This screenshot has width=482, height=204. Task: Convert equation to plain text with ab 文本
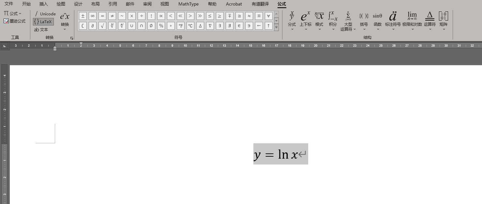click(x=43, y=29)
